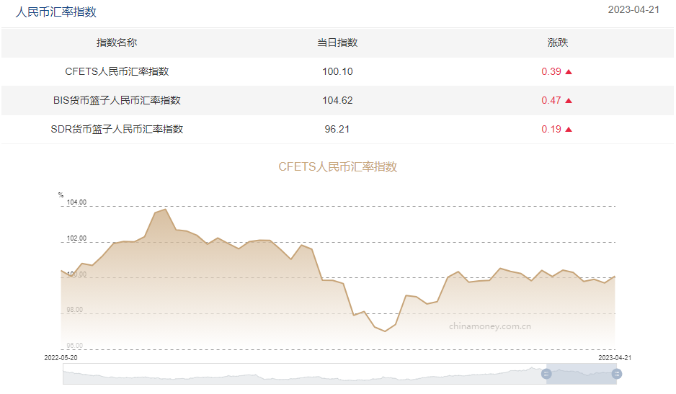The image size is (676, 394).
Task: Click the right handle of the range slider
Action: coord(617,374)
